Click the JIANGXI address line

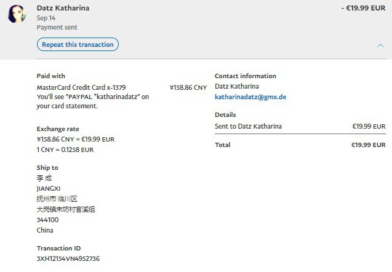[49, 188]
